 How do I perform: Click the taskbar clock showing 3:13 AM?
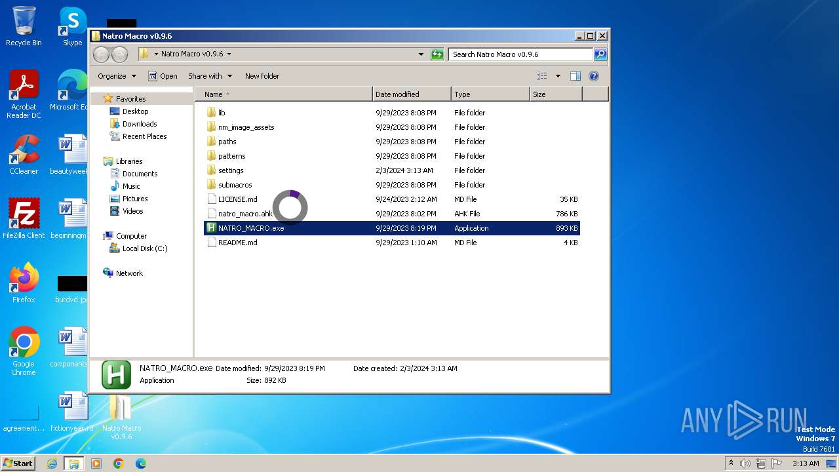pyautogui.click(x=806, y=463)
